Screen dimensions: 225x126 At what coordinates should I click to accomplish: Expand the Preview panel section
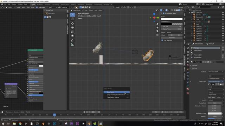click(x=194, y=65)
